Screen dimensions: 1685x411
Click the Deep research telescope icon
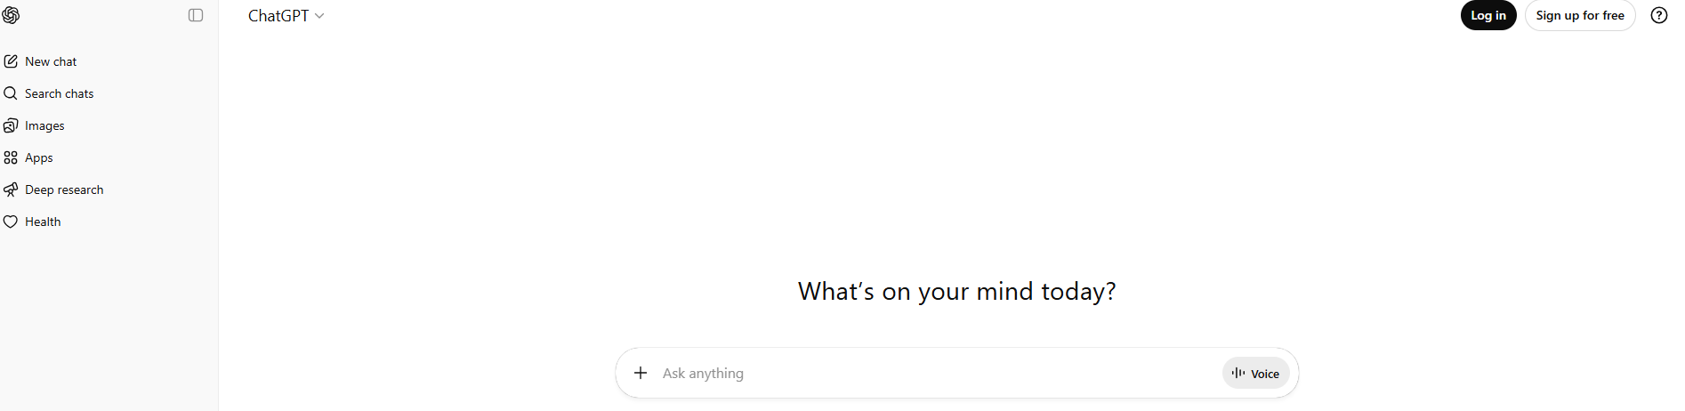coord(11,189)
